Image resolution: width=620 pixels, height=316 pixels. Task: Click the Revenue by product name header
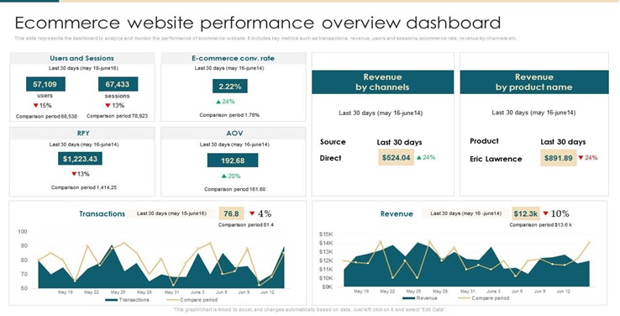(533, 82)
